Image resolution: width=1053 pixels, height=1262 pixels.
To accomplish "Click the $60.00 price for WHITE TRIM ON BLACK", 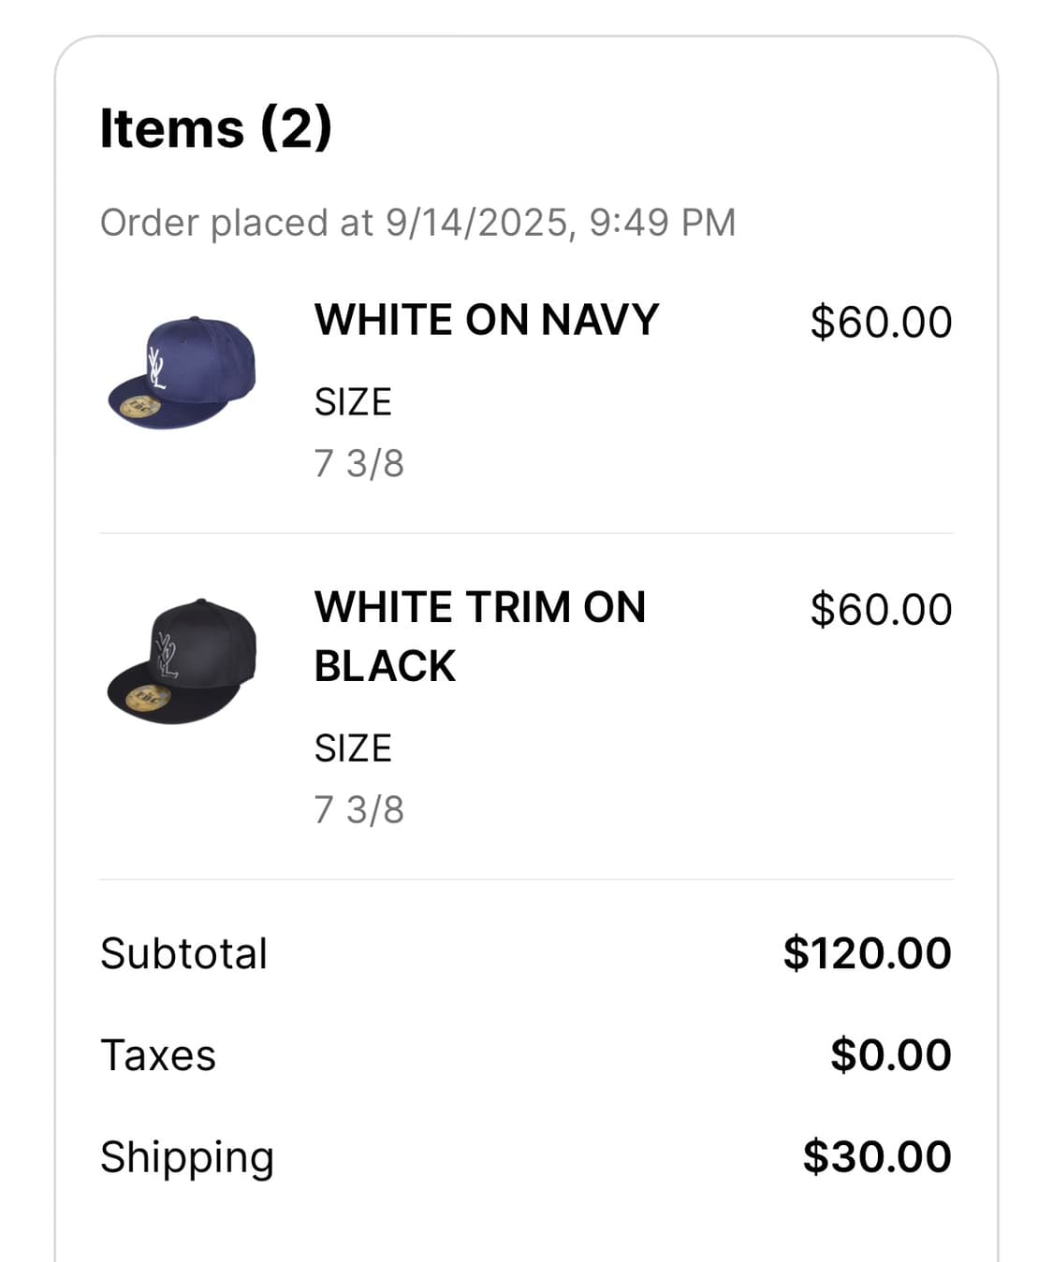I will 881,609.
